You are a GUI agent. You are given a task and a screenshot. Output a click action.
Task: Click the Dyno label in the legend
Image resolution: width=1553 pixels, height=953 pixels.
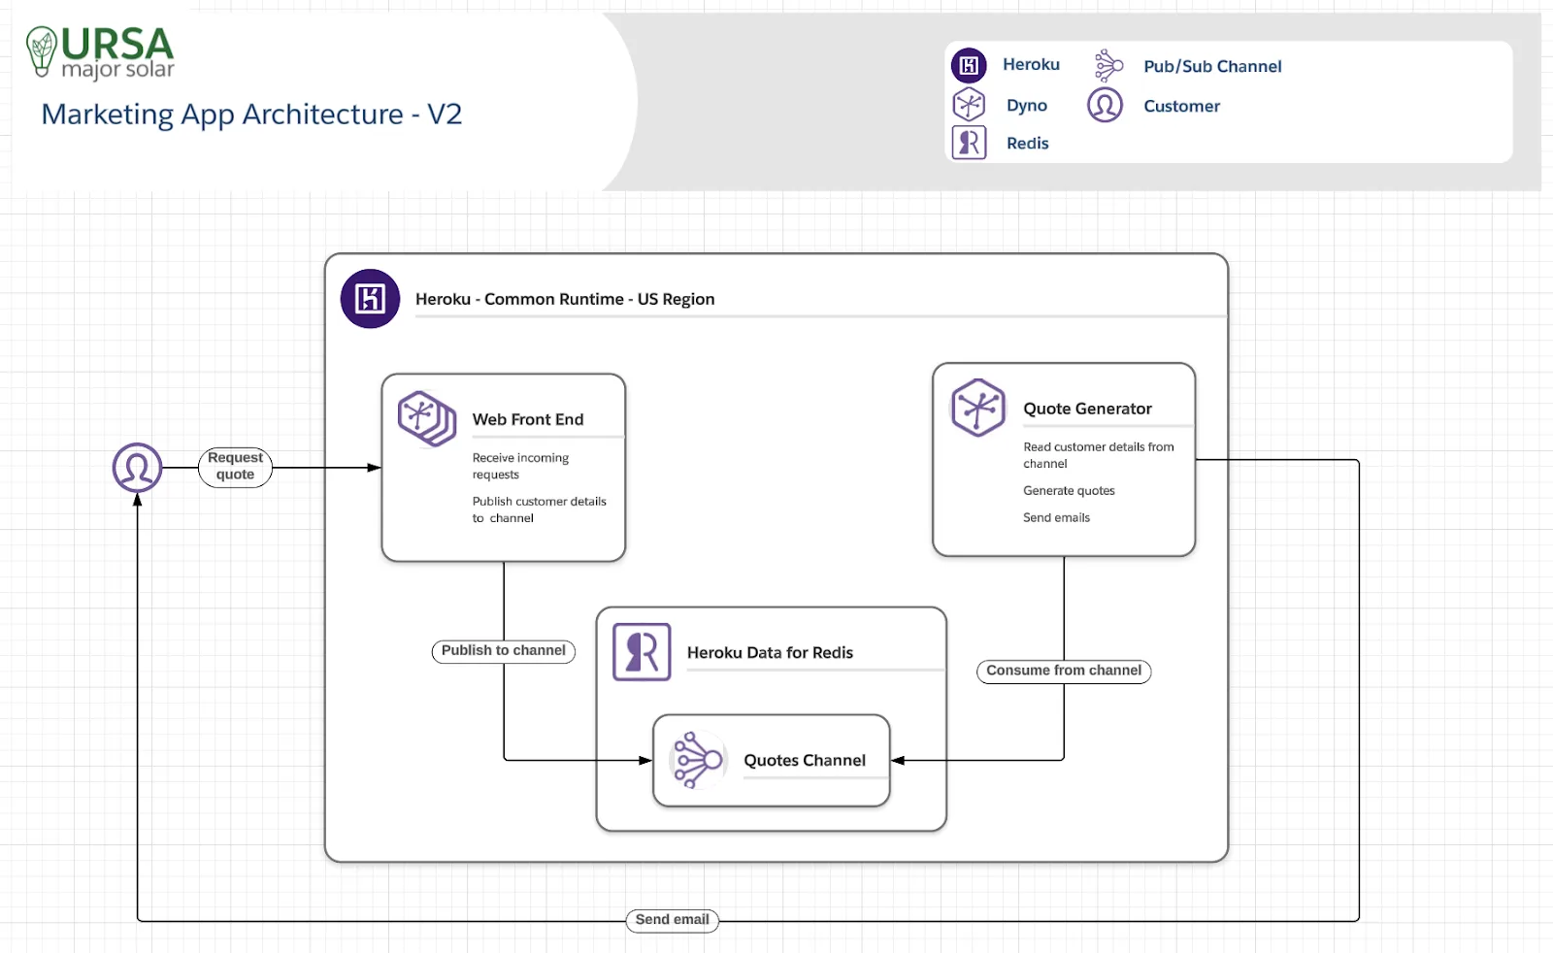click(x=1027, y=105)
